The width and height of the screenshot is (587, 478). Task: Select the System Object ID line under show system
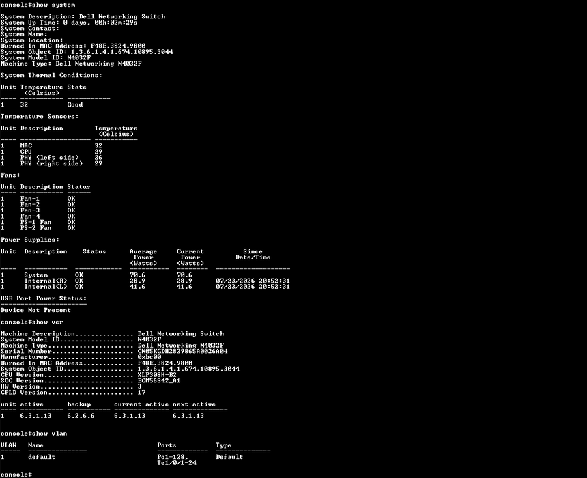coord(87,52)
